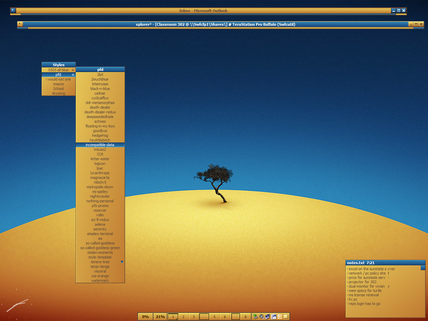Select the mascis style

coord(59,84)
